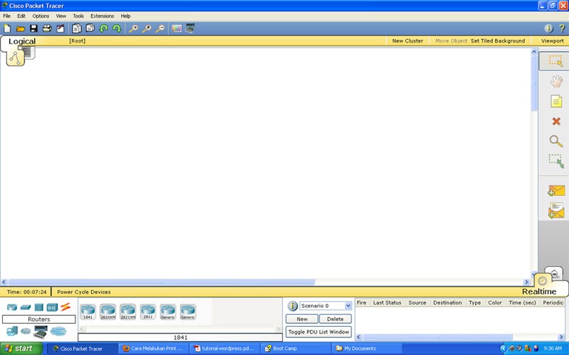Open the Options menu
The width and height of the screenshot is (569, 355).
tap(41, 16)
